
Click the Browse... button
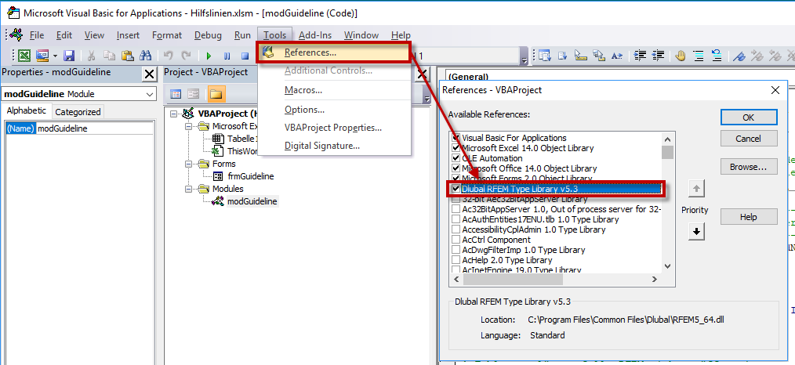[749, 167]
